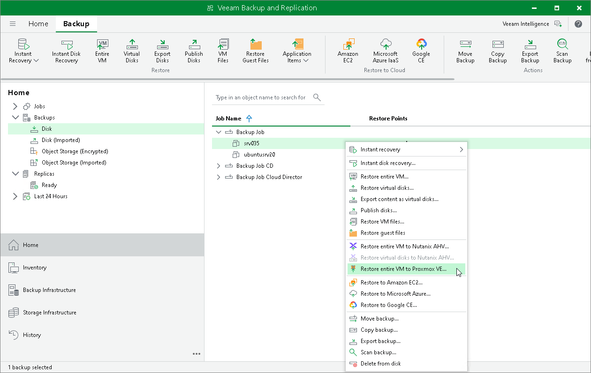Choose Publish disks from context menu
This screenshot has width=591, height=373.
pos(407,210)
